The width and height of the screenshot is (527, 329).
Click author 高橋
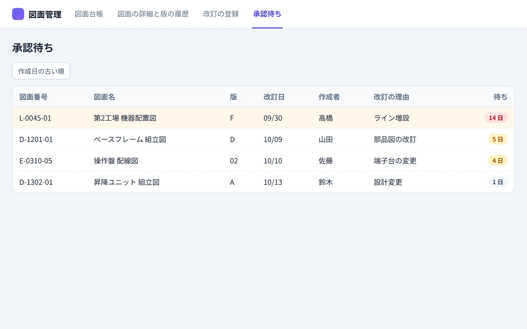(x=326, y=118)
